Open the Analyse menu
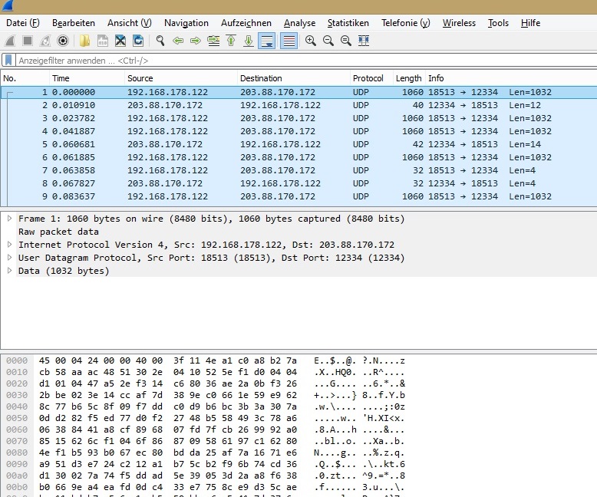Viewport: 597px width, 497px height. pyautogui.click(x=299, y=23)
